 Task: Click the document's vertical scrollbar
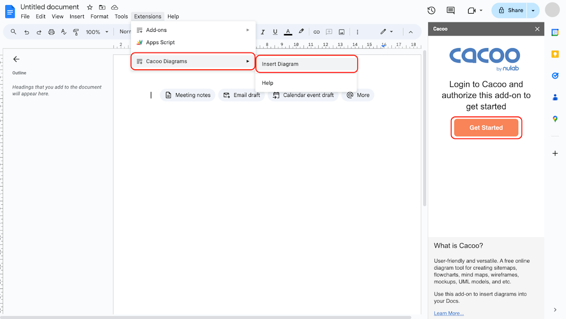point(425,128)
